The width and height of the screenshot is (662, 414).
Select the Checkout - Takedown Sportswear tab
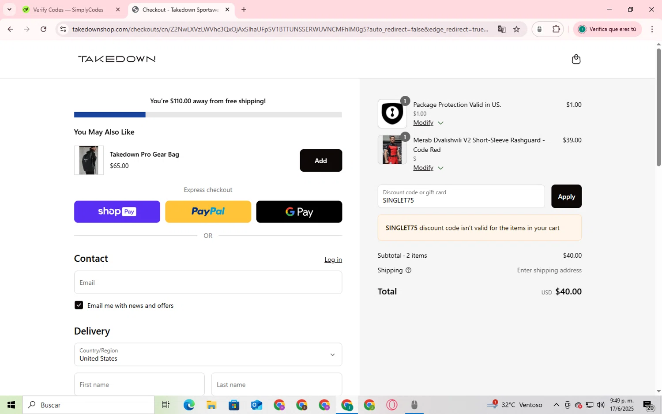181,9
